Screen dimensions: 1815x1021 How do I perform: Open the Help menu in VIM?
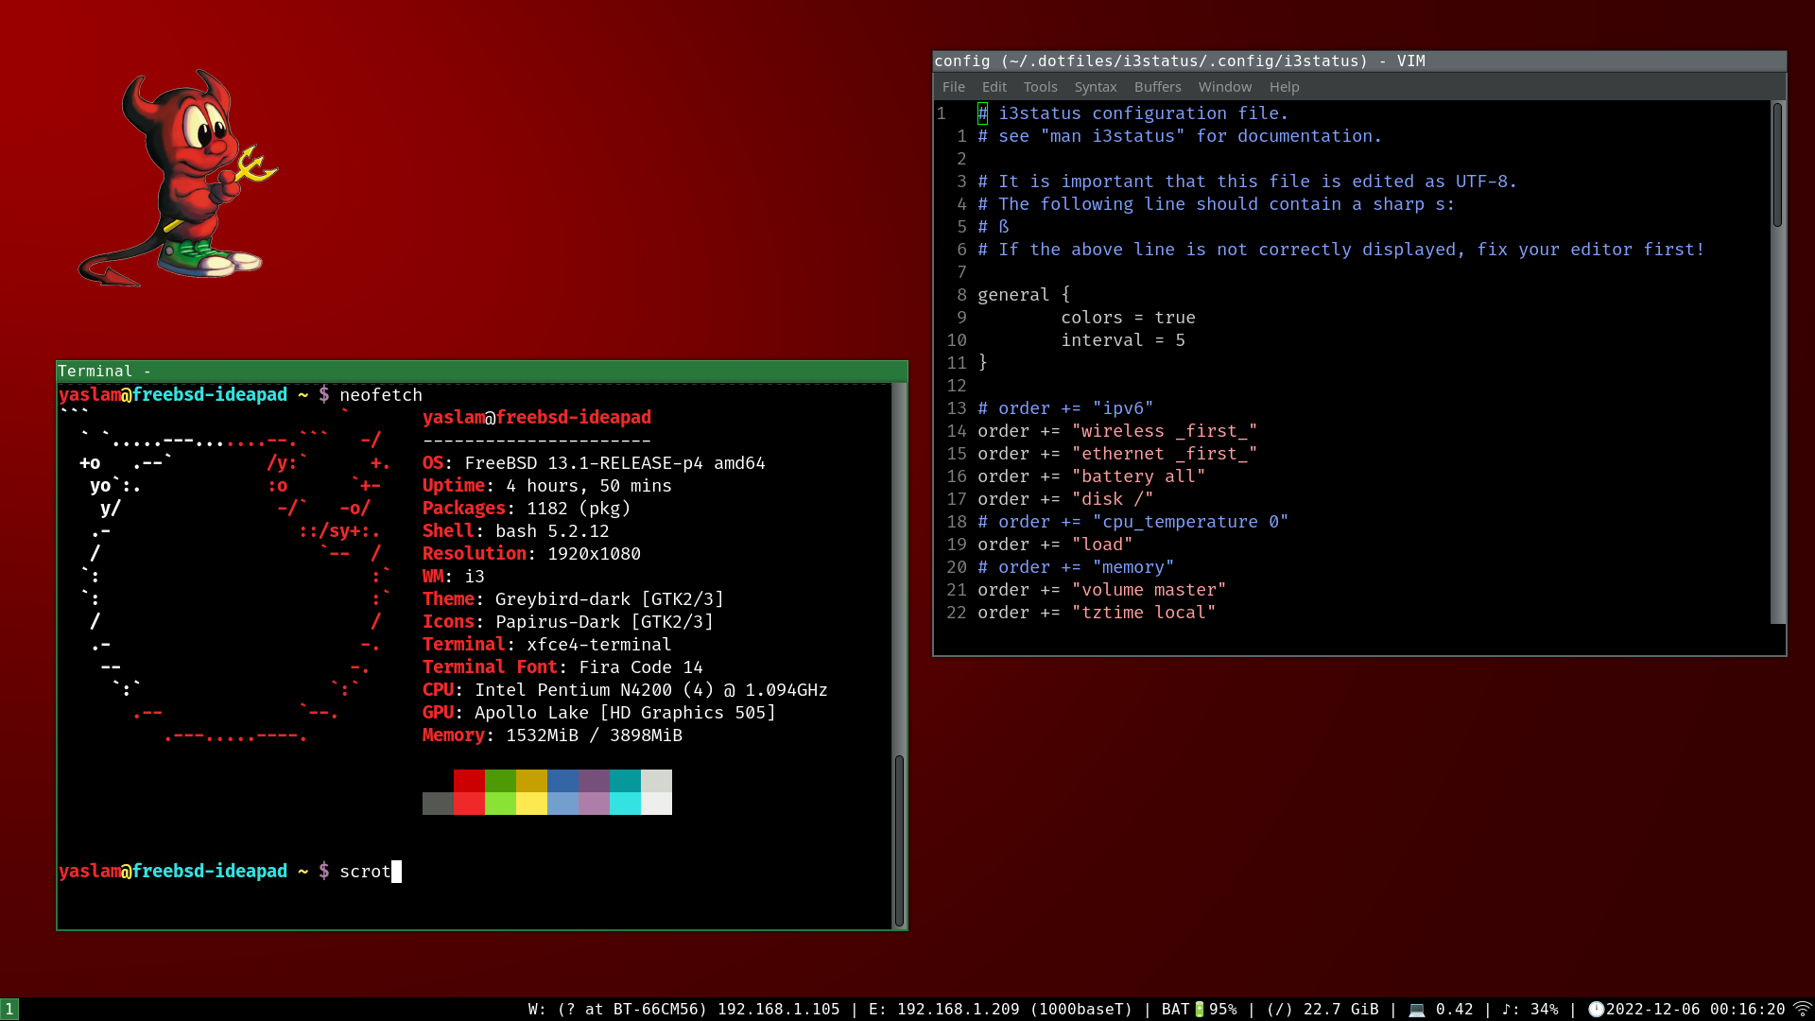point(1284,87)
